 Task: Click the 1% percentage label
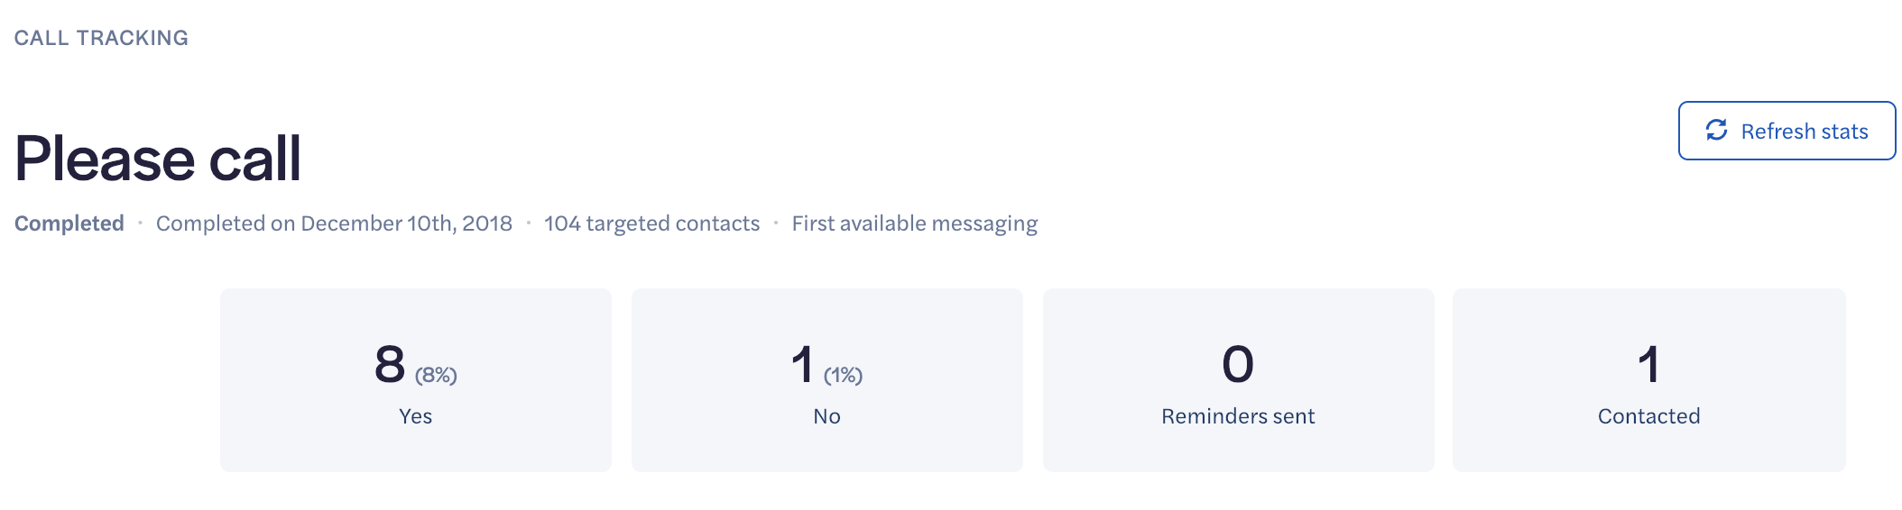point(844,375)
